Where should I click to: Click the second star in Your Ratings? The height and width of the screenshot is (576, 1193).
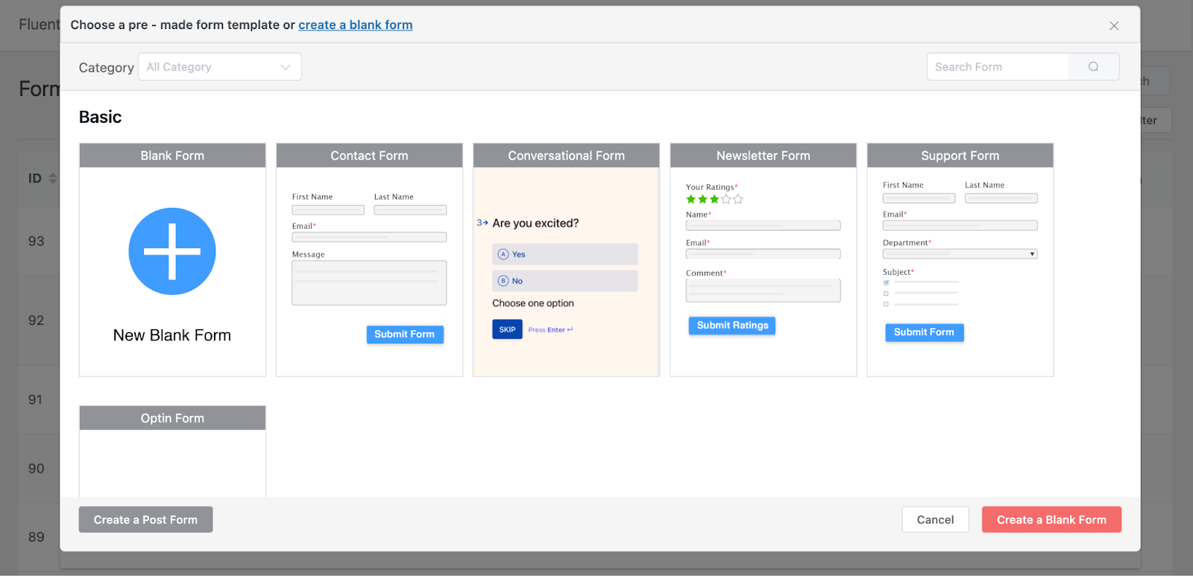click(x=702, y=199)
